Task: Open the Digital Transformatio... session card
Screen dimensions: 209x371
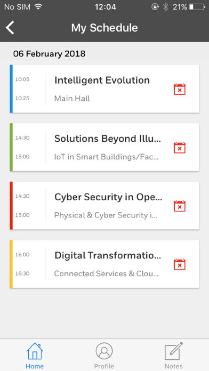Action: pos(104,264)
